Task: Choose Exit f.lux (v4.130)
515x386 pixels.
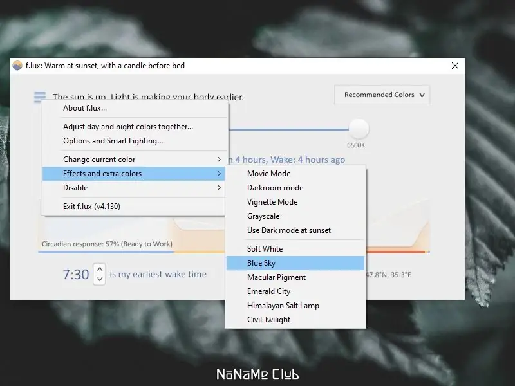Action: pyautogui.click(x=134, y=207)
